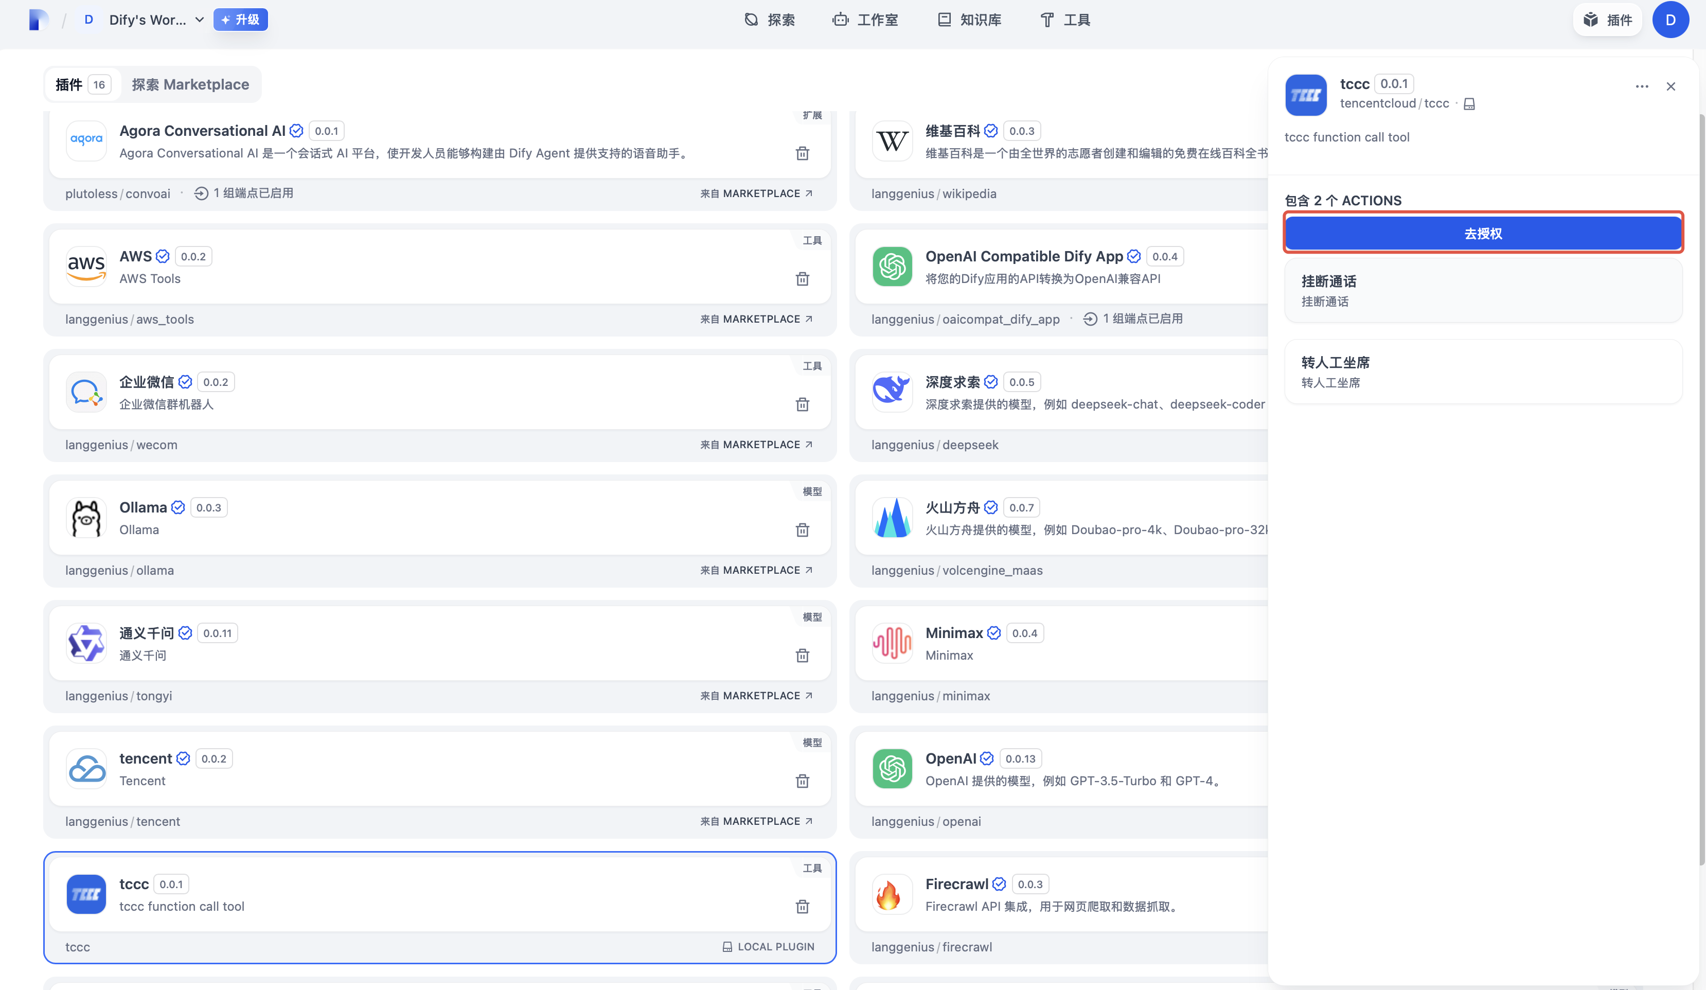This screenshot has height=990, width=1706.
Task: Delete the tccc plugin in list
Action: click(x=802, y=906)
